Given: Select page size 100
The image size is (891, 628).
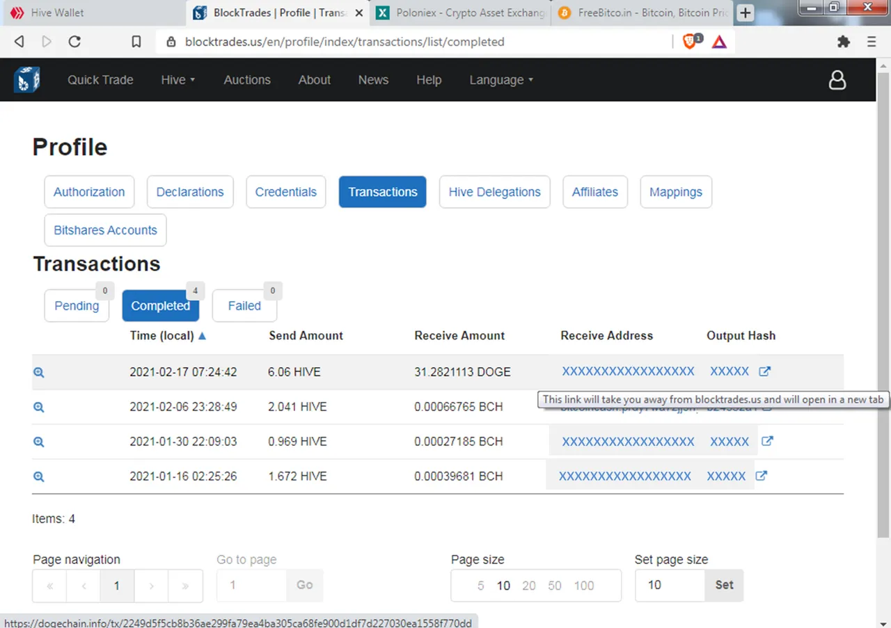Looking at the screenshot, I should 584,586.
